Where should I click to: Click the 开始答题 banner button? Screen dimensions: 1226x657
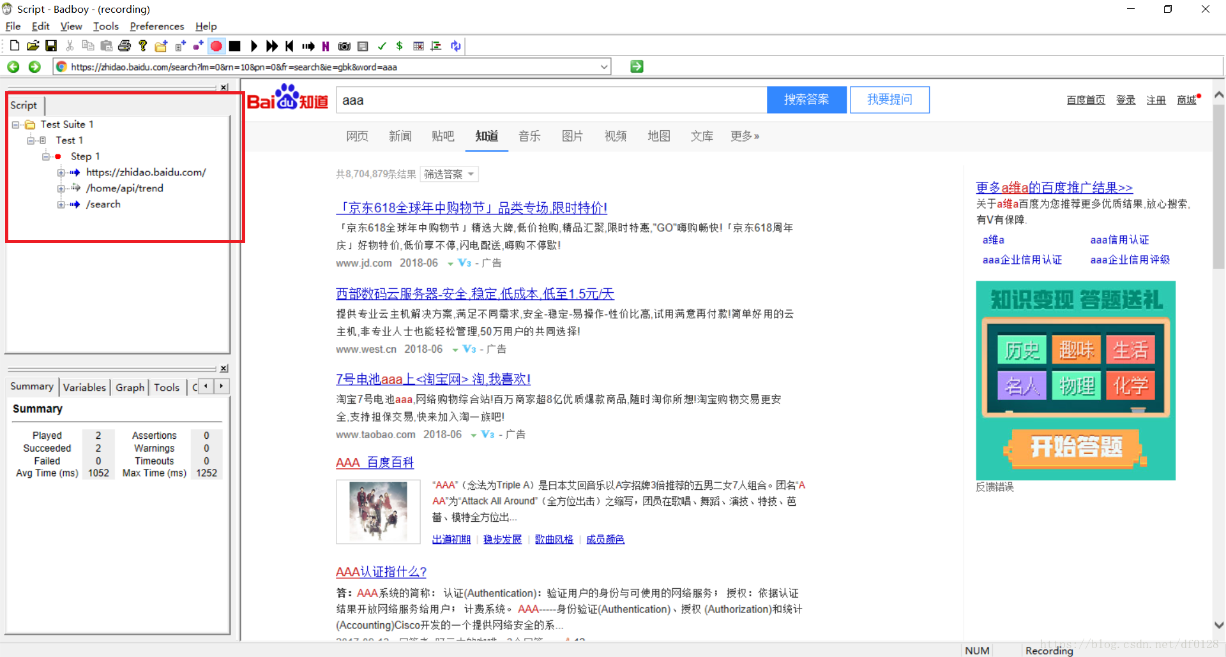coord(1076,447)
